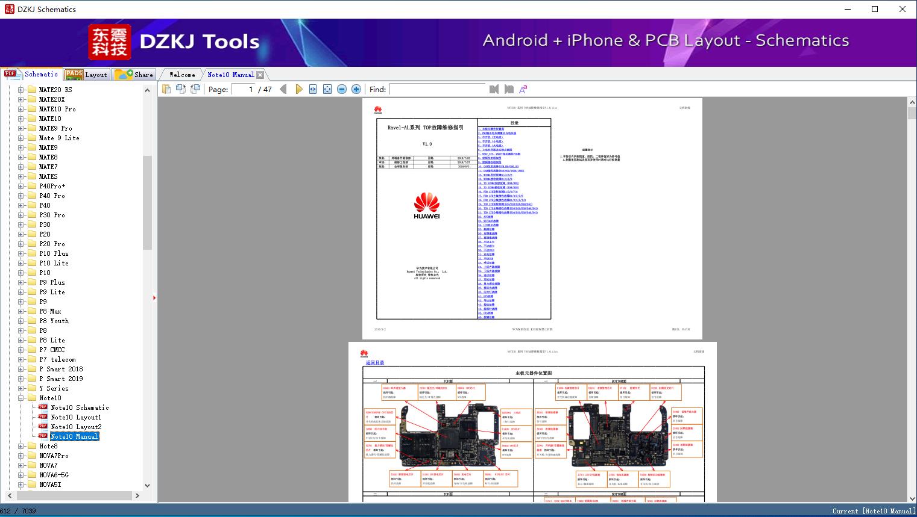Image resolution: width=917 pixels, height=517 pixels.
Task: Open Note10 Layout1 PDF
Action: (76, 417)
